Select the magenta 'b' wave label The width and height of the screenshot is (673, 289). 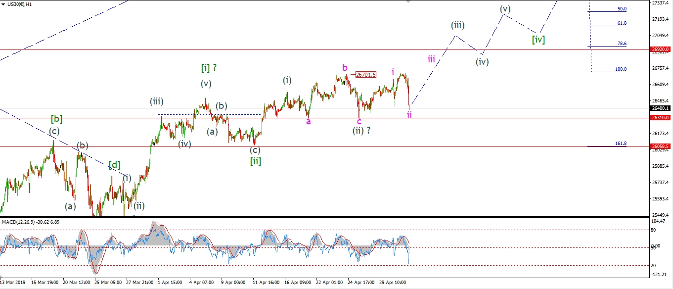click(x=345, y=67)
